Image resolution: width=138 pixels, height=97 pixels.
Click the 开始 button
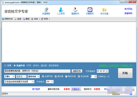tap(125, 73)
